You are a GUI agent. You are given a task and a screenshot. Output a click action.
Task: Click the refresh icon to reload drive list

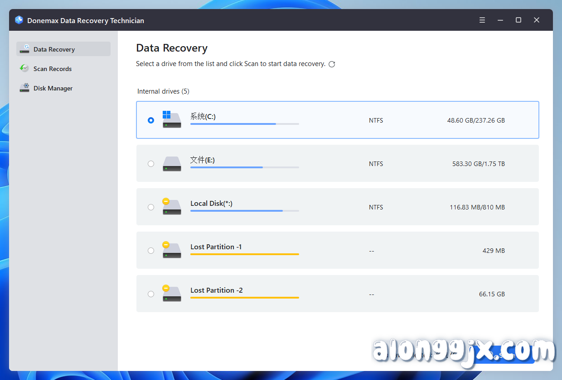(x=332, y=64)
